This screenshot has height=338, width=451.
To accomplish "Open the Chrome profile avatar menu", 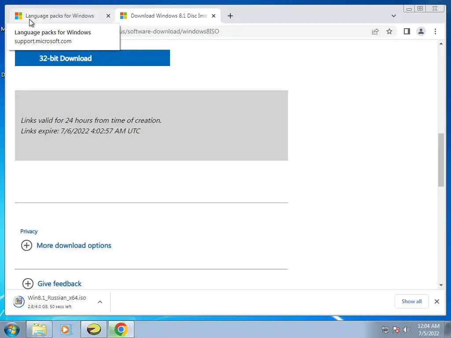I will (x=421, y=31).
